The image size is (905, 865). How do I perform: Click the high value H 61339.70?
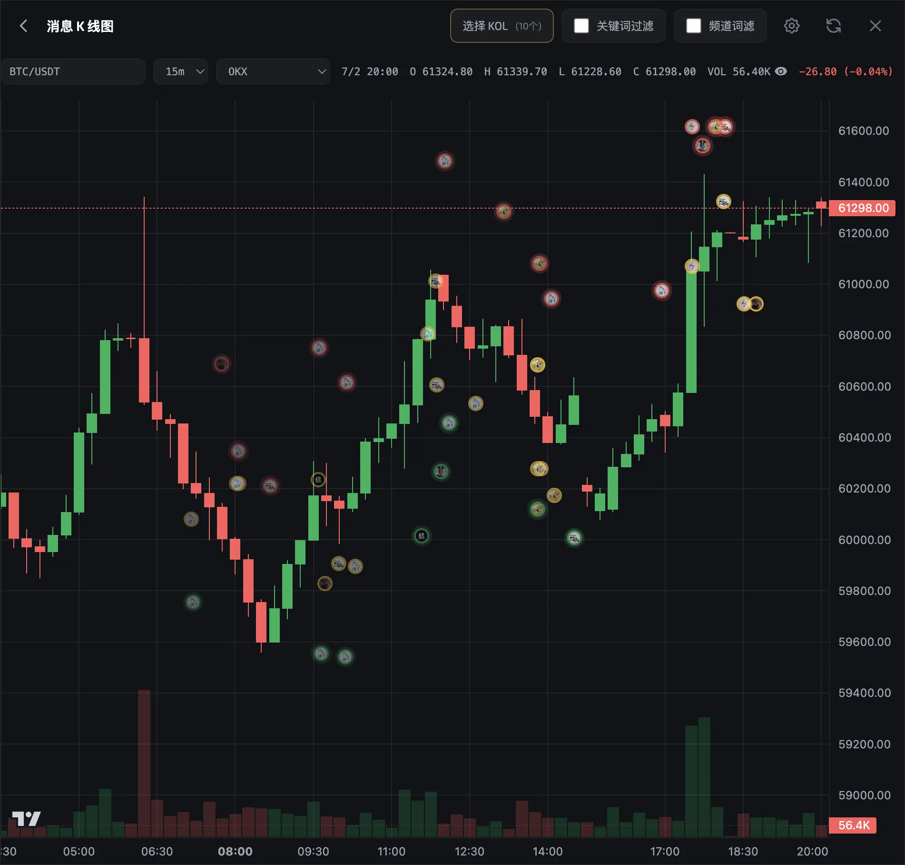coord(516,71)
